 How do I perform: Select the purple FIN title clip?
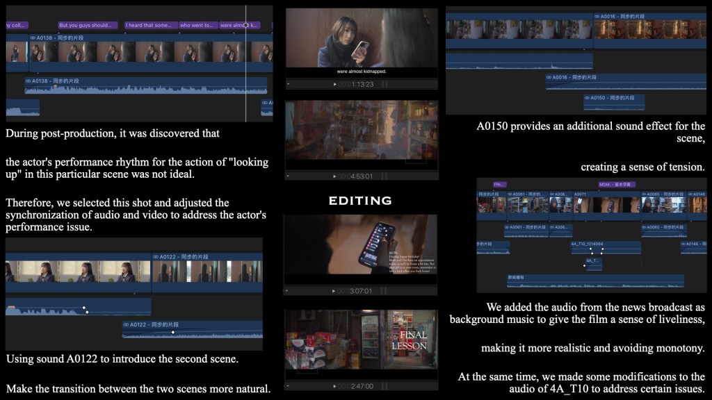(500, 185)
